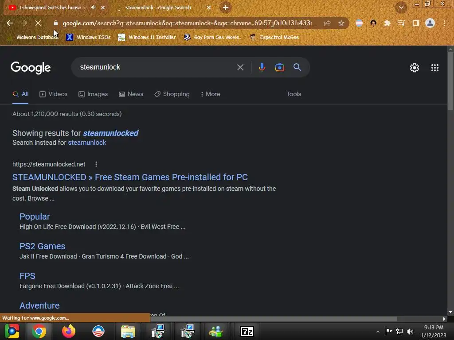The width and height of the screenshot is (454, 340).
Task: Open the Extensions puzzle icon
Action: coord(387,23)
